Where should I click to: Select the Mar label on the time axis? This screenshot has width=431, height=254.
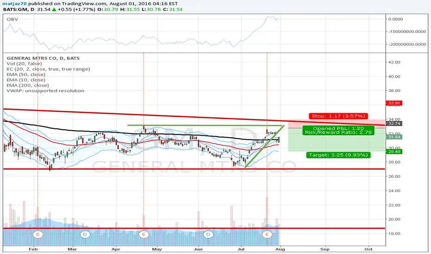pos(72,249)
